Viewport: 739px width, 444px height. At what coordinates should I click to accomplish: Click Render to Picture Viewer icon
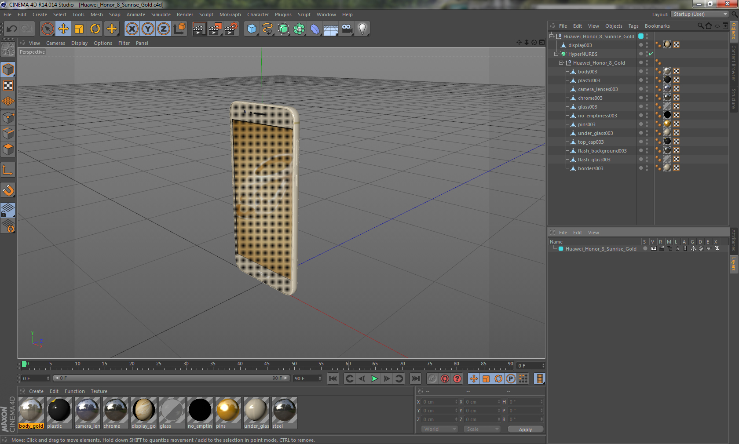click(215, 29)
